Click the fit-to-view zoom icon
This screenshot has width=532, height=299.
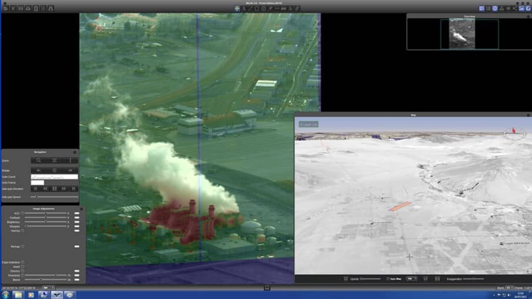[x=55, y=160]
